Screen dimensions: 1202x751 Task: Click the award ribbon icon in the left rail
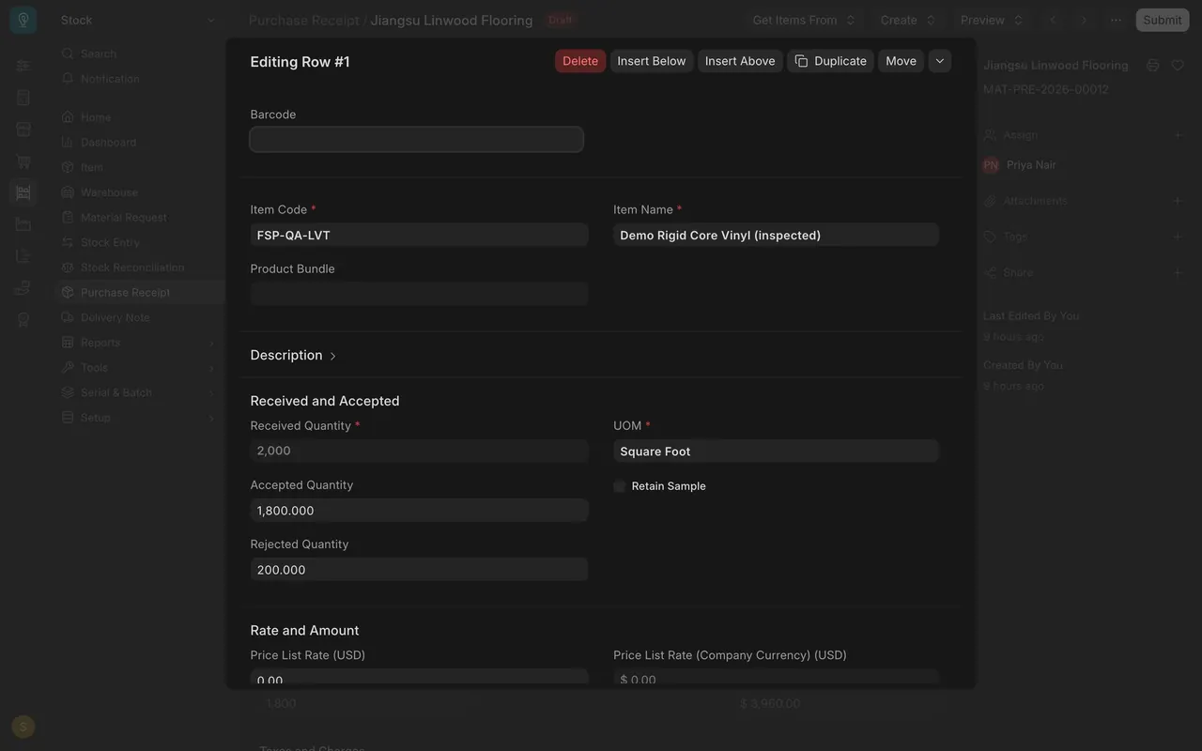[23, 320]
